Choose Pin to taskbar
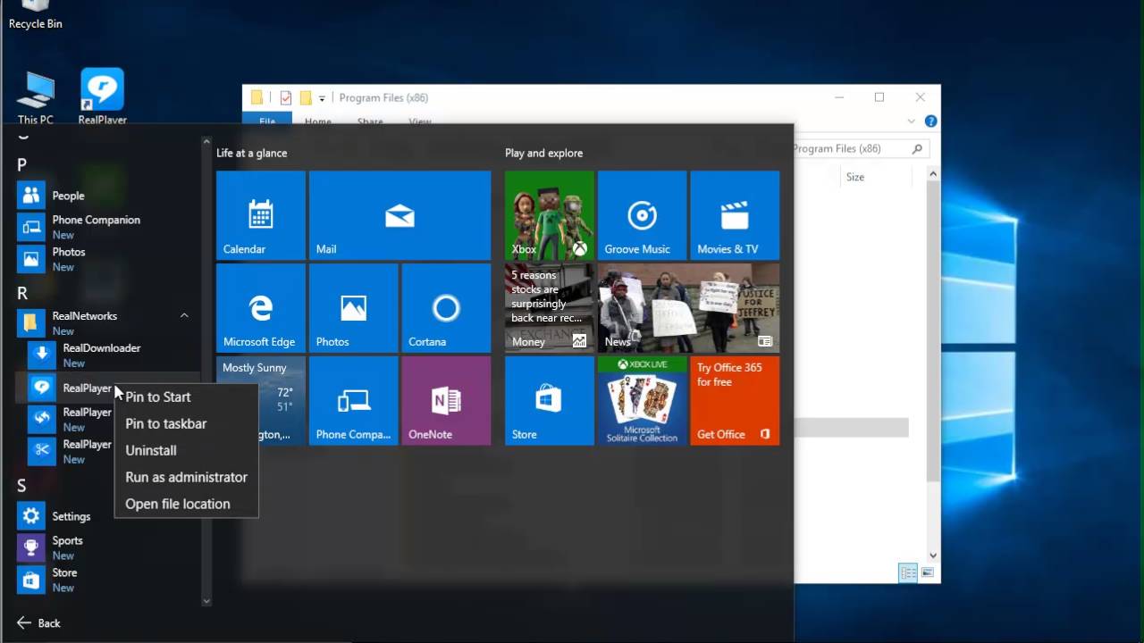This screenshot has height=643, width=1144. pyautogui.click(x=186, y=423)
